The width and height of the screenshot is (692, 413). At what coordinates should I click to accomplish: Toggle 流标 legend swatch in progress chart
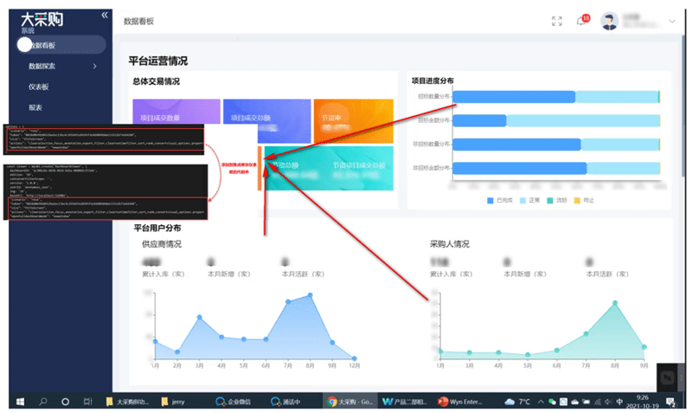coord(550,201)
